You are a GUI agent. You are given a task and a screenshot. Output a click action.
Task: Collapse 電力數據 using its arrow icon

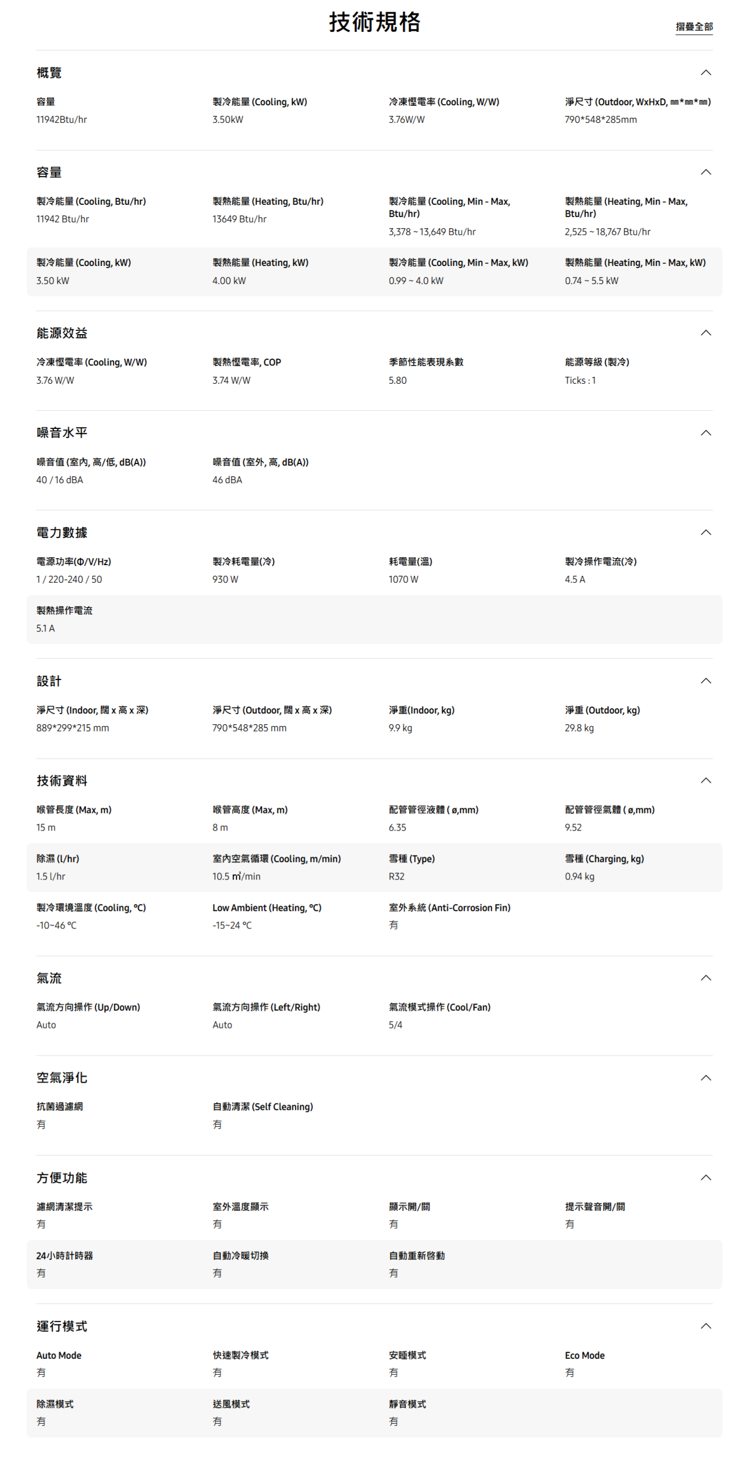pos(705,532)
